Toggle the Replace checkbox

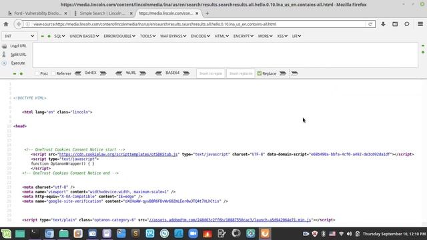pos(260,73)
